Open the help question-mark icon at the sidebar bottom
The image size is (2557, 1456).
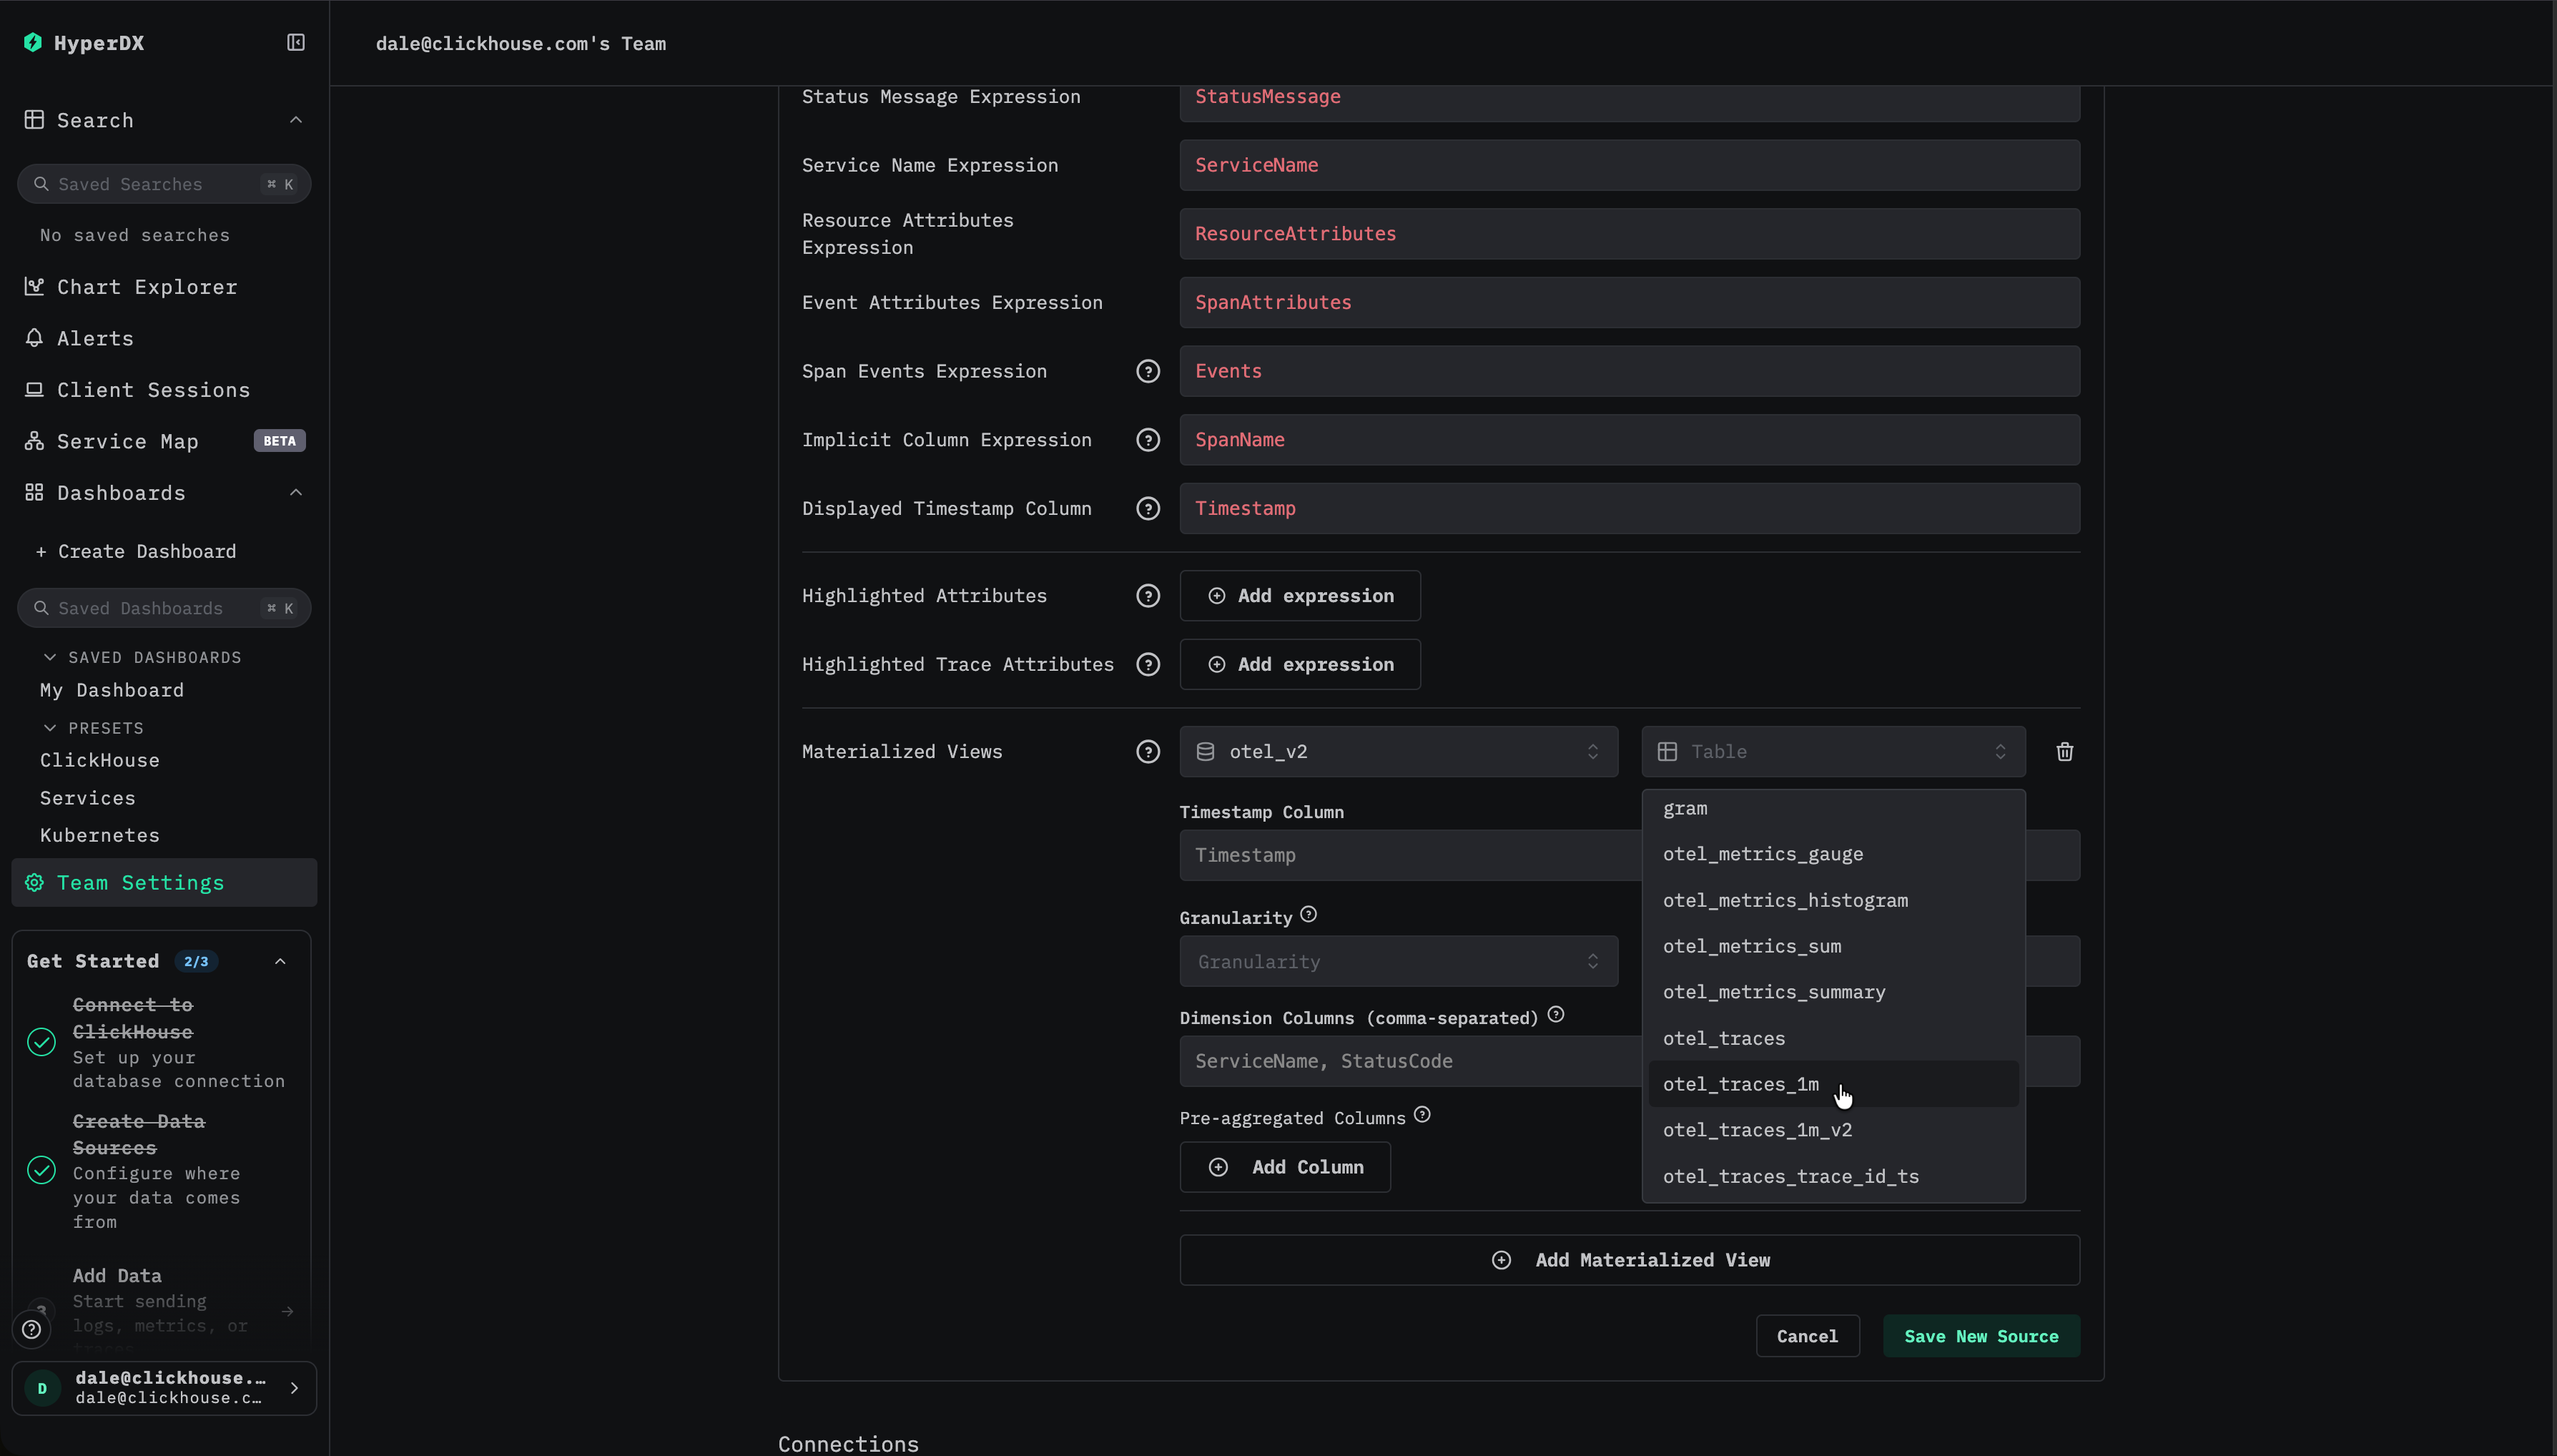pyautogui.click(x=32, y=1329)
